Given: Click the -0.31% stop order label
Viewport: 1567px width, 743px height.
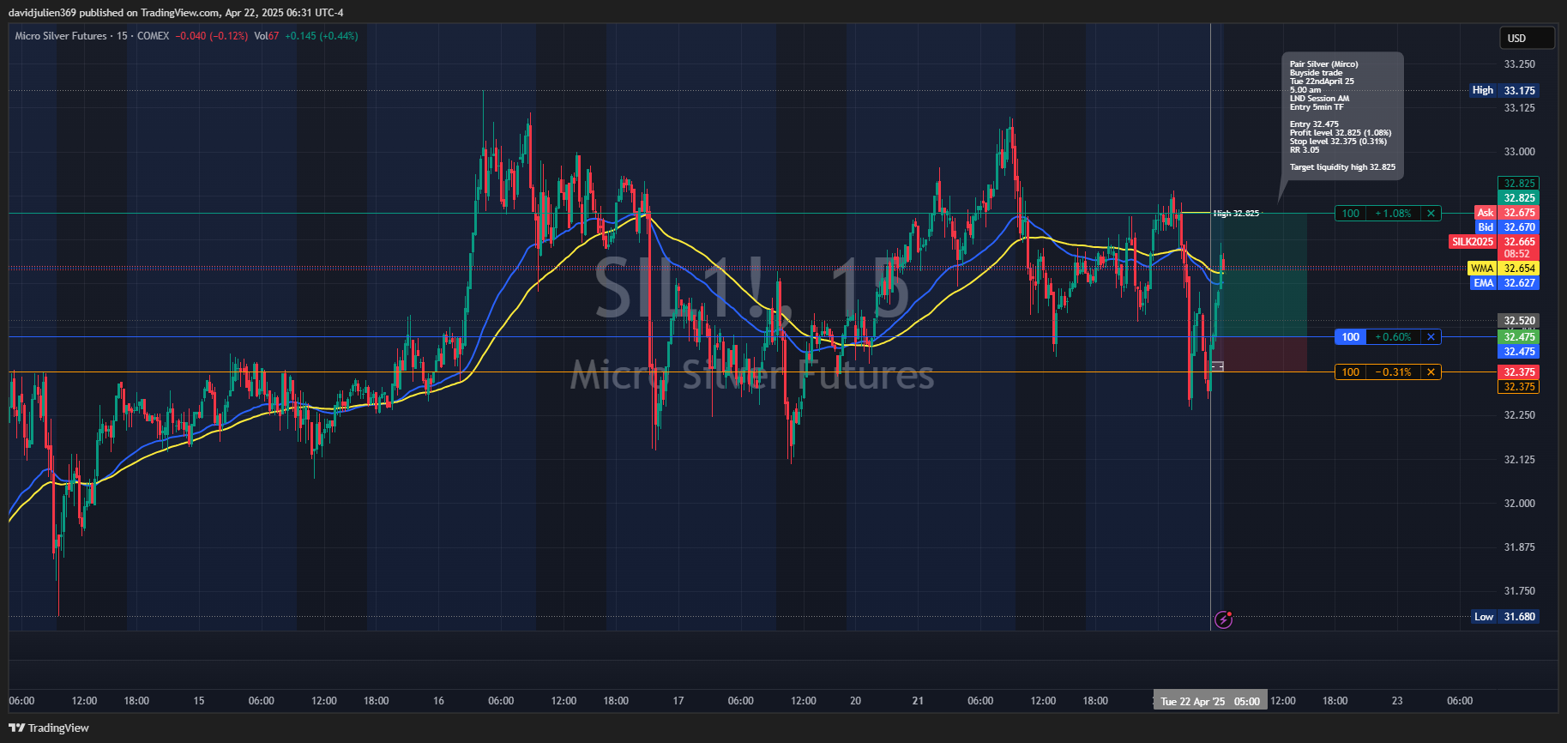Looking at the screenshot, I should click(1393, 372).
